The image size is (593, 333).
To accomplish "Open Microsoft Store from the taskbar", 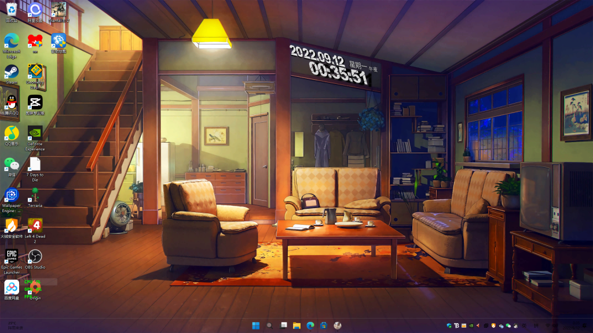I will click(324, 325).
